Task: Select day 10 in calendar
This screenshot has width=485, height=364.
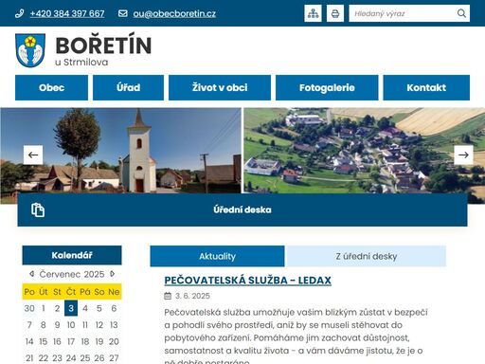Action: (x=71, y=325)
